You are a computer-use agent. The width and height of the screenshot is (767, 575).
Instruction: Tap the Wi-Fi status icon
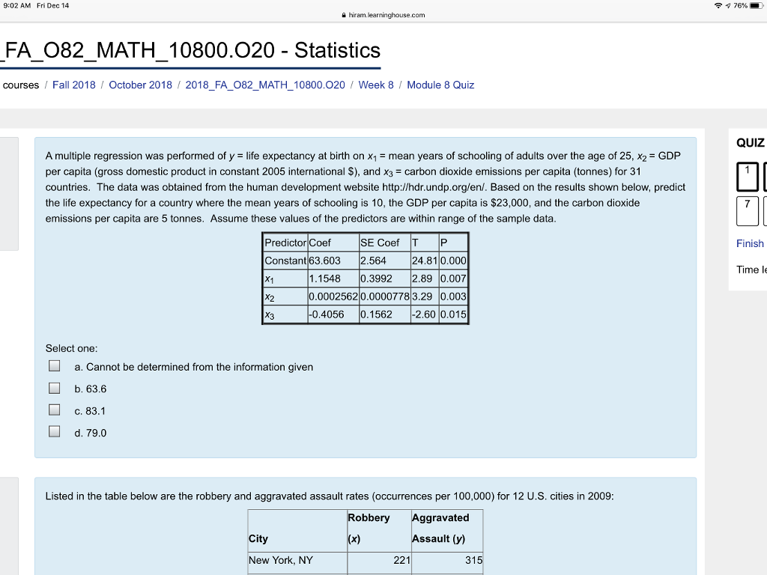718,6
